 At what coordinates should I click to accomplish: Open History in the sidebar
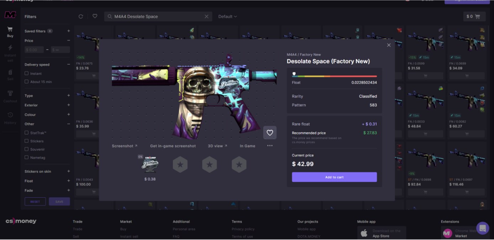click(x=10, y=118)
